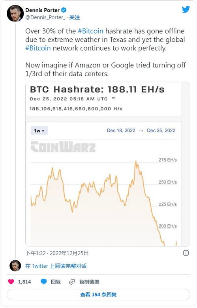Select start date Dec 18, 2022

[x=121, y=131]
